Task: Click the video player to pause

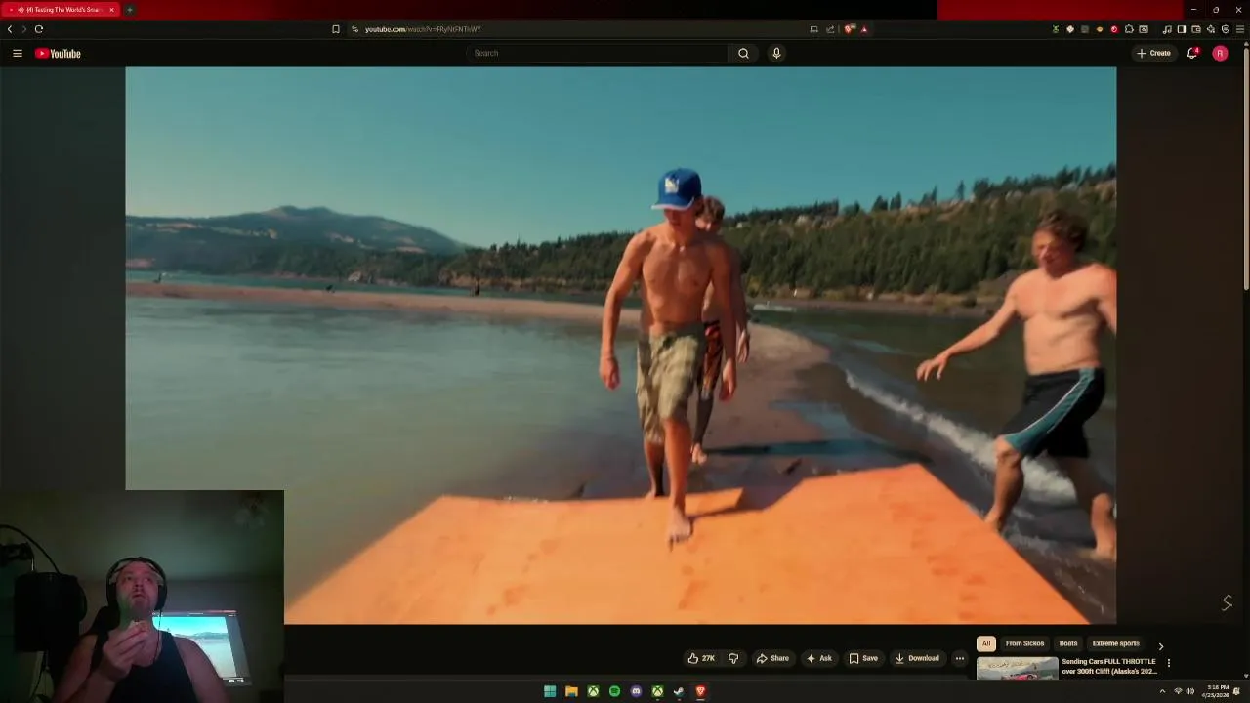Action: 620,345
